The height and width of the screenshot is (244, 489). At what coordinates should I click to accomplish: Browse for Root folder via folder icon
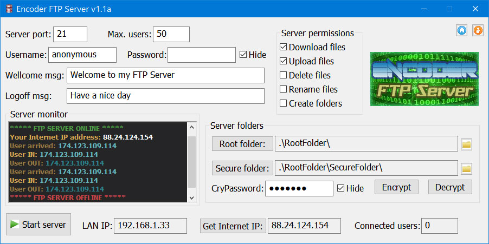467,144
